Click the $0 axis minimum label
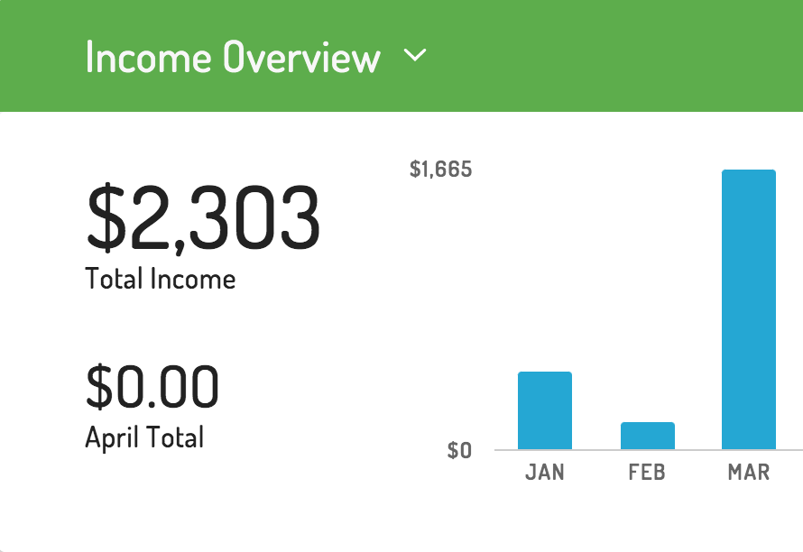The height and width of the screenshot is (552, 803). click(459, 450)
